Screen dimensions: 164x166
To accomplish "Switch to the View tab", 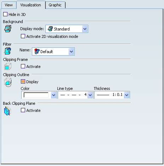I will [x=9, y=5].
